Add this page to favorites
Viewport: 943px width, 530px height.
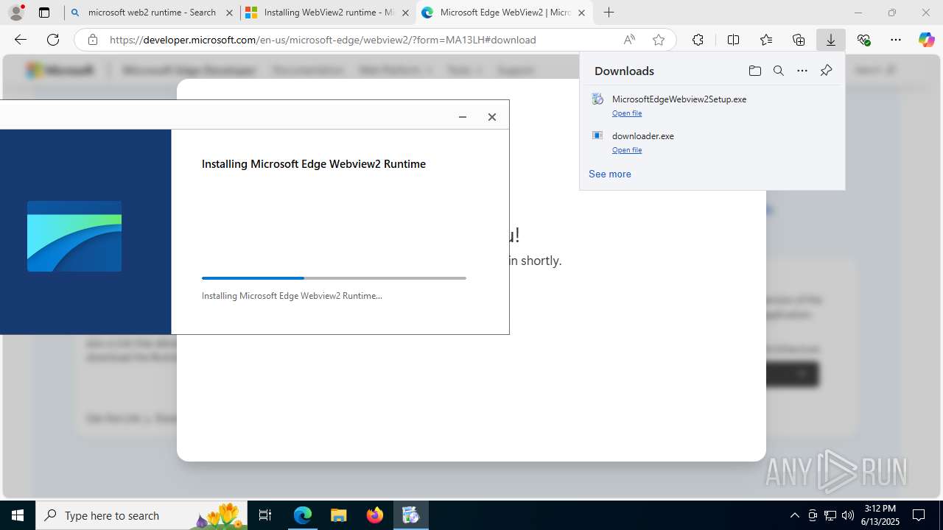point(659,40)
